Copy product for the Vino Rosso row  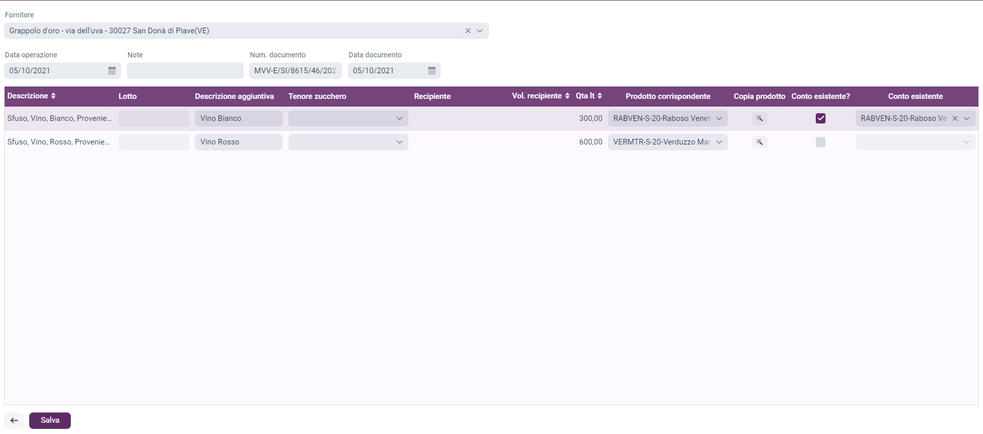760,142
